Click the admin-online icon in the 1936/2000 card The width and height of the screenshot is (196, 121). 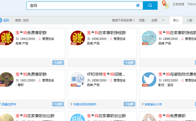coord(111,39)
